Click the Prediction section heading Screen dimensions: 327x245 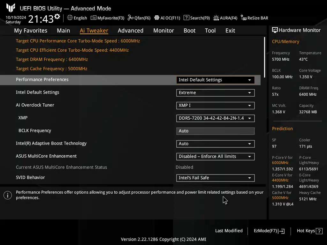[282, 129]
